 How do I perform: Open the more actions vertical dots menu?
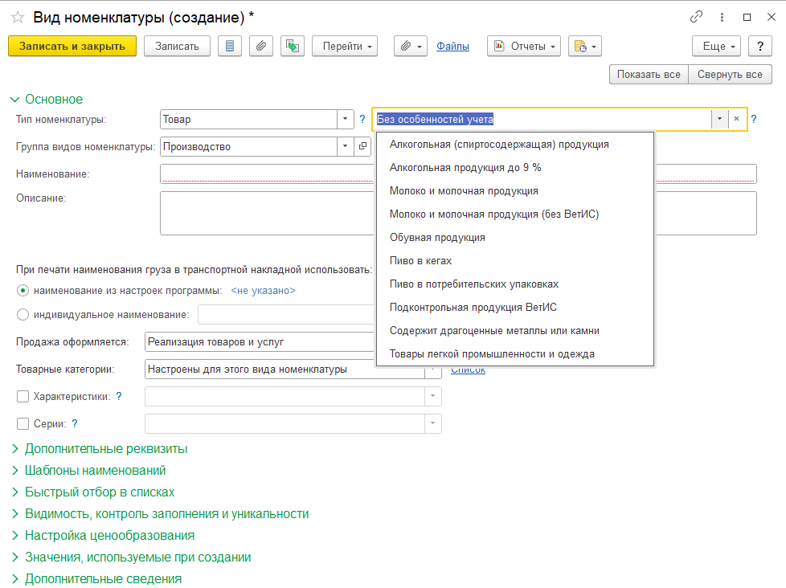point(722,17)
